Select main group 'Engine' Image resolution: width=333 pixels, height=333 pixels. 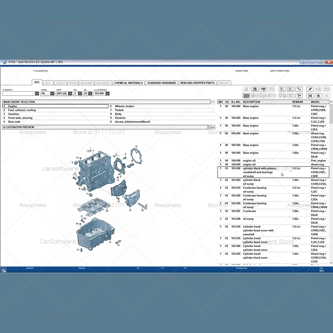[x=55, y=106]
